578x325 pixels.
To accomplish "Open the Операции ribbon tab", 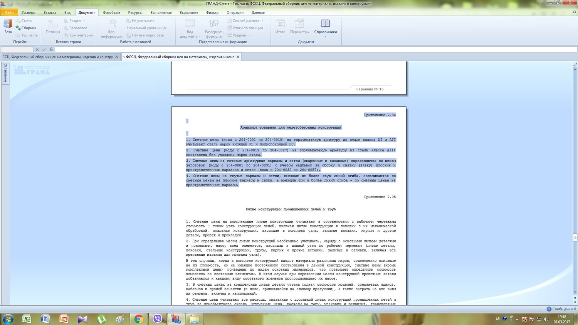I will click(x=235, y=12).
